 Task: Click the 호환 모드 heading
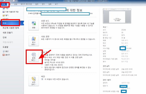pyautogui.click(x=45, y=21)
